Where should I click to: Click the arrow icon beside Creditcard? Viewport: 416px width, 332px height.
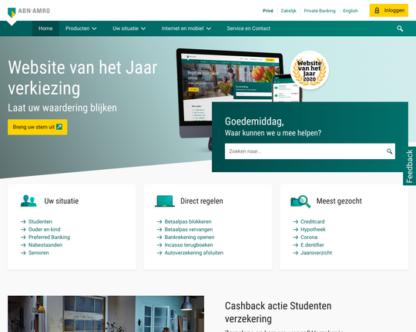(x=296, y=221)
